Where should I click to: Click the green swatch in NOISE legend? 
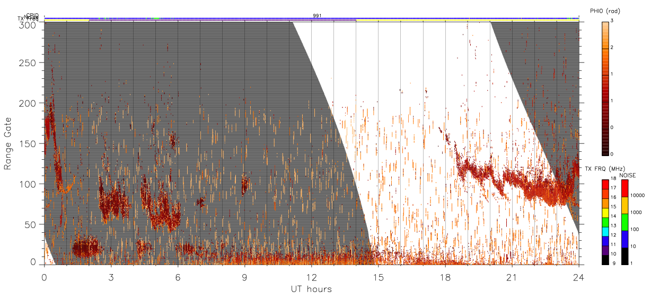pos(625,222)
